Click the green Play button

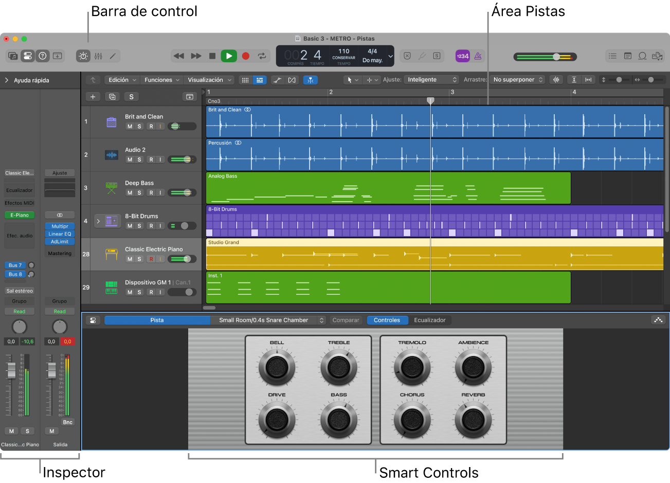click(229, 56)
